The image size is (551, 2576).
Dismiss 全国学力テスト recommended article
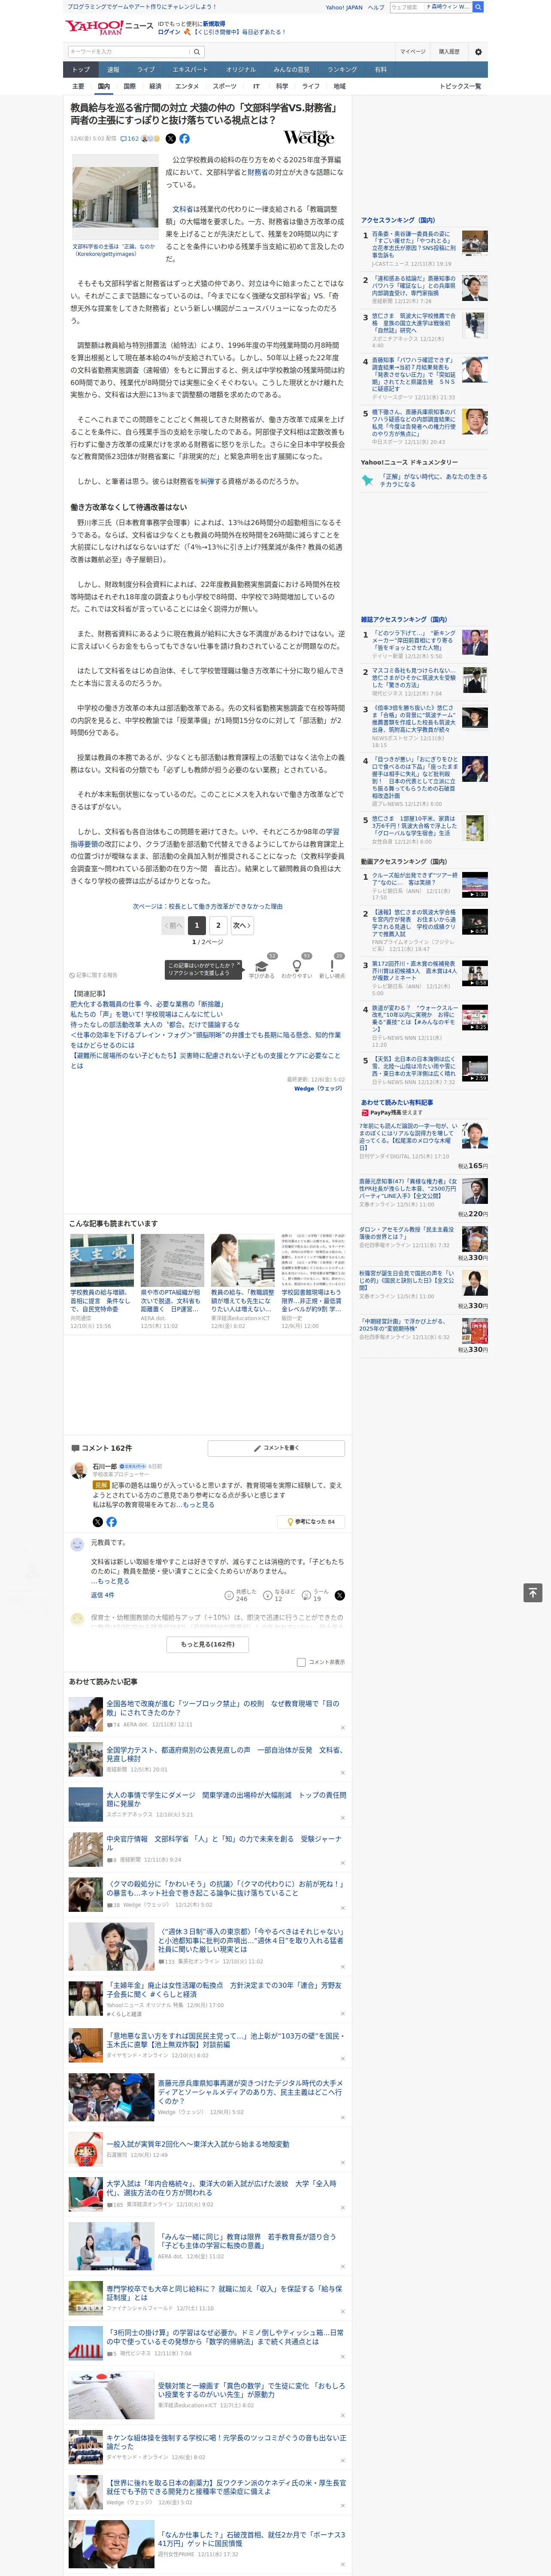pos(342,1774)
